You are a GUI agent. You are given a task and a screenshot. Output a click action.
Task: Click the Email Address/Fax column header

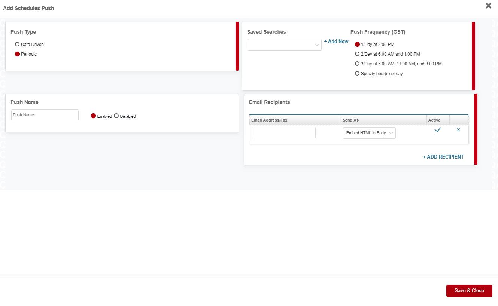pyautogui.click(x=269, y=120)
